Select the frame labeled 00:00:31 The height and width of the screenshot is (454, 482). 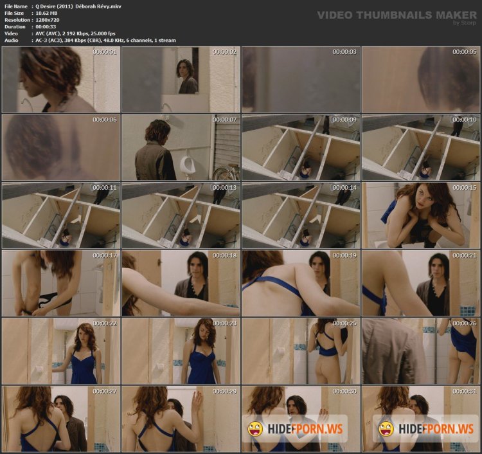tap(421, 419)
